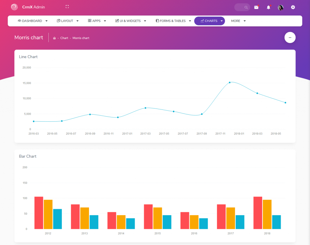Open the settings gear icon
Image resolution: width=310 pixels, height=245 pixels.
[x=293, y=7]
